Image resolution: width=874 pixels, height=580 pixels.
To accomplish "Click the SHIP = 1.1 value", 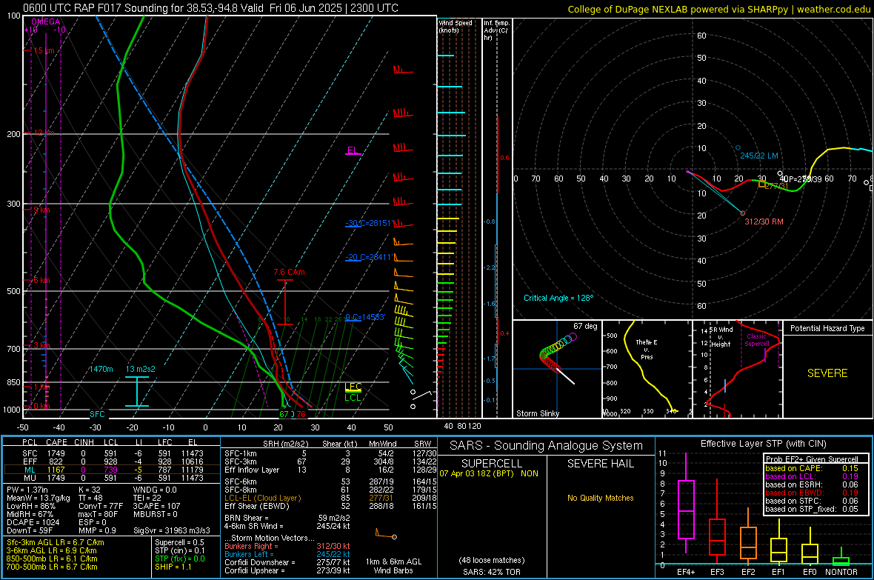I will point(173,567).
